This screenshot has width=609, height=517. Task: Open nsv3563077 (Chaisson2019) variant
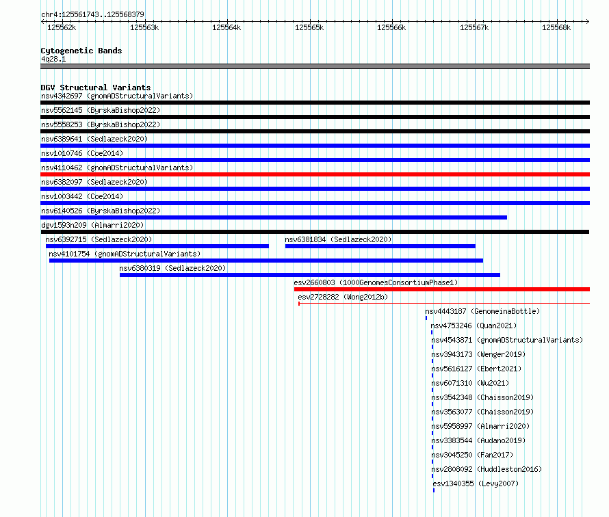483,412
